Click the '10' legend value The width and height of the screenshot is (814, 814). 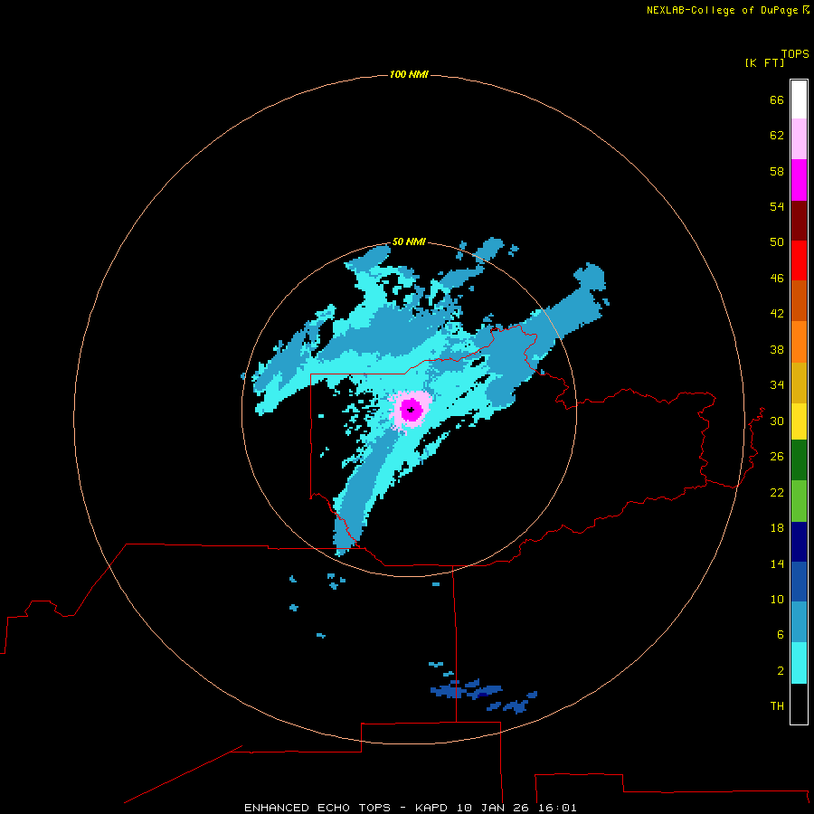(777, 600)
